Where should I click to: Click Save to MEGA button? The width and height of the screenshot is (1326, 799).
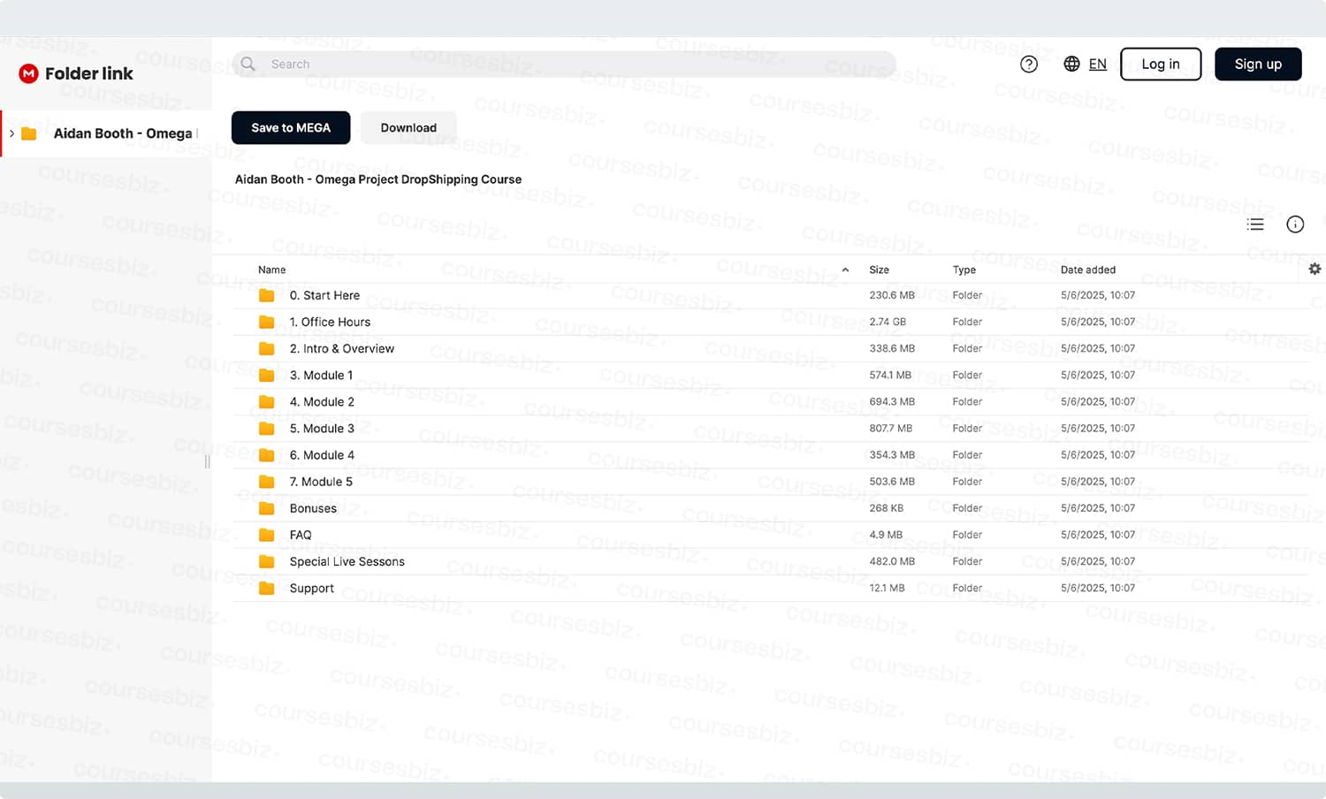click(x=291, y=127)
